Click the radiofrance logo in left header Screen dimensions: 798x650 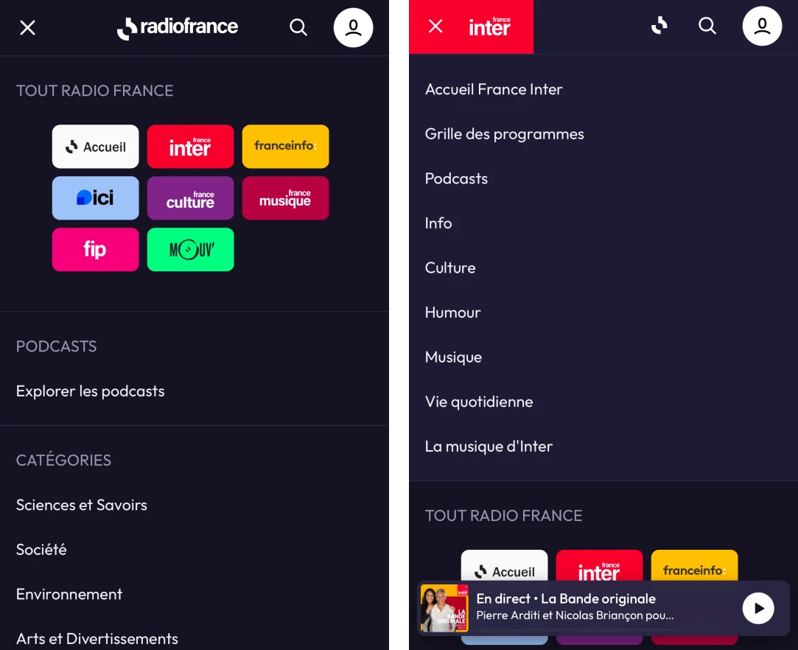tap(177, 27)
